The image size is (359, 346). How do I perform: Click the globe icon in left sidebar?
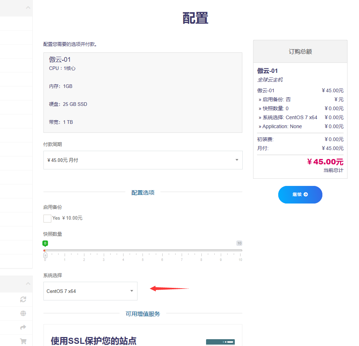(23, 313)
